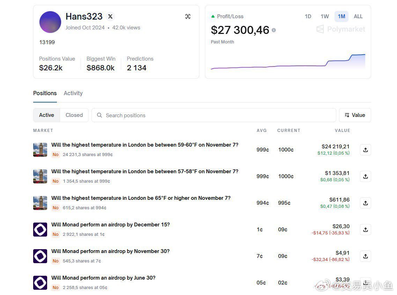Click the green Profit/Loss triangle indicator
Image resolution: width=397 pixels, height=295 pixels.
pos(213,16)
